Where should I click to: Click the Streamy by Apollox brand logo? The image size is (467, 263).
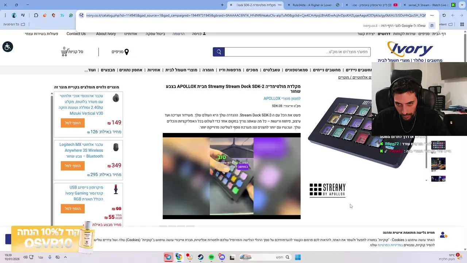[x=327, y=190]
